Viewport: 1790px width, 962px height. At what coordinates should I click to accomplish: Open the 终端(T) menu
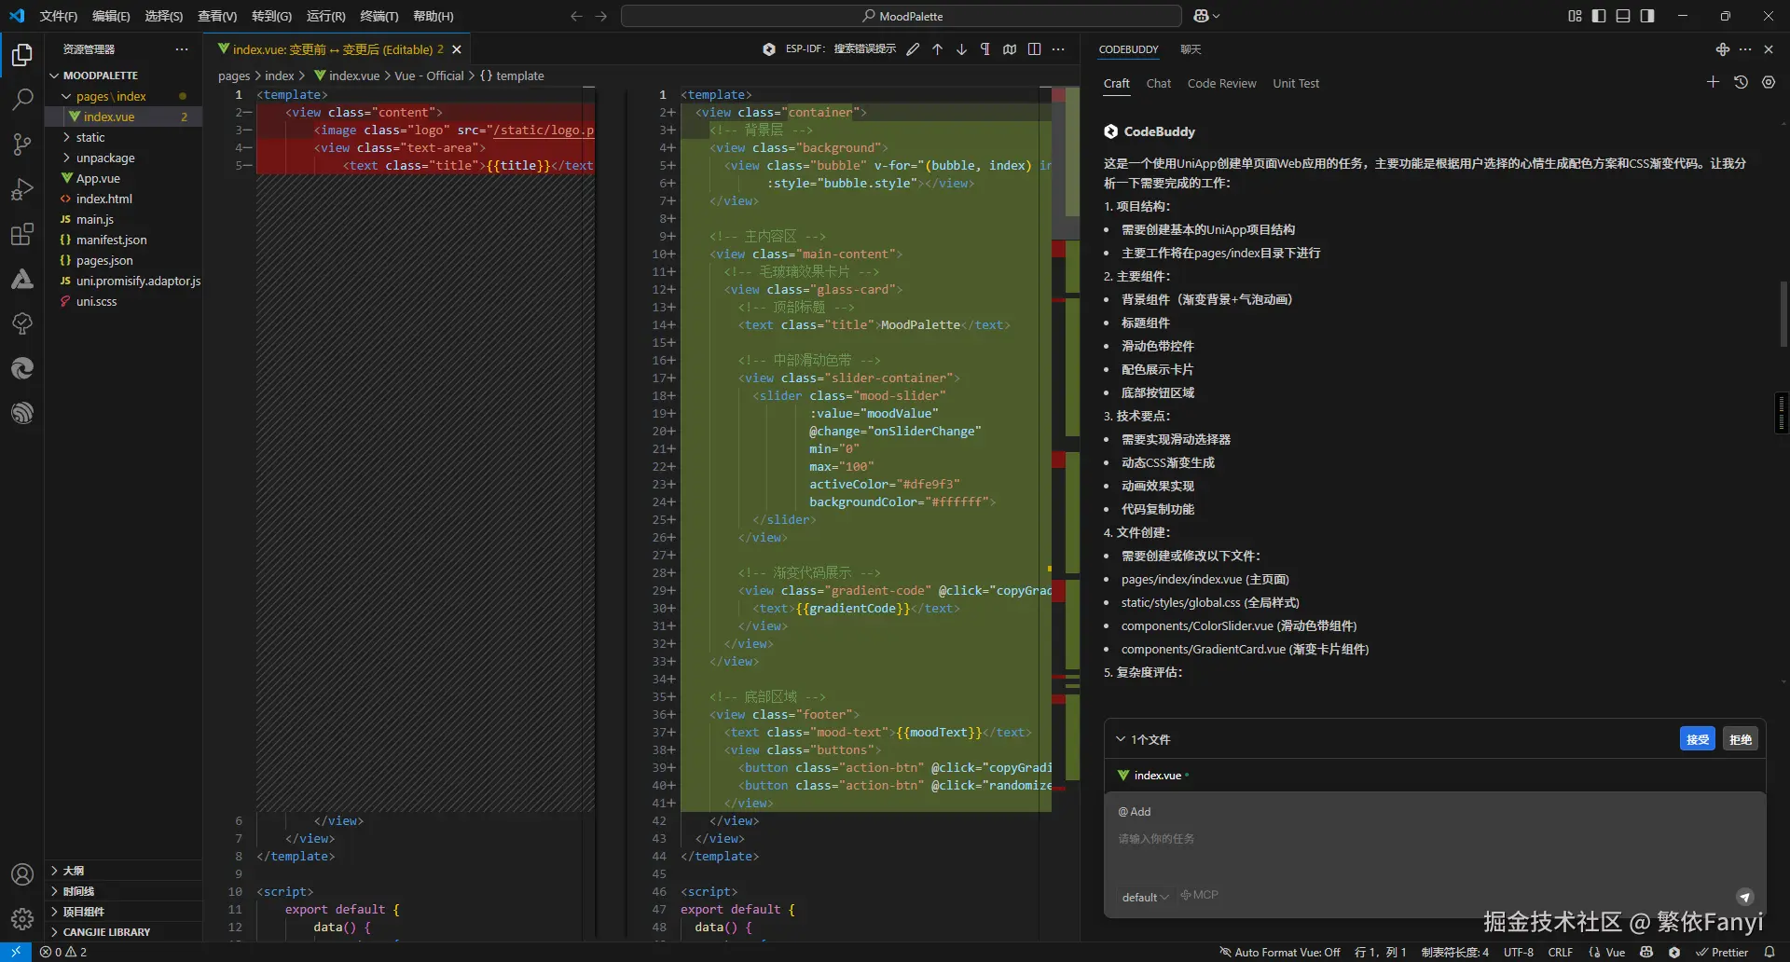379,16
